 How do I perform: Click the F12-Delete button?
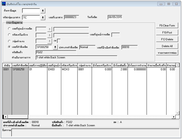coord(167,39)
